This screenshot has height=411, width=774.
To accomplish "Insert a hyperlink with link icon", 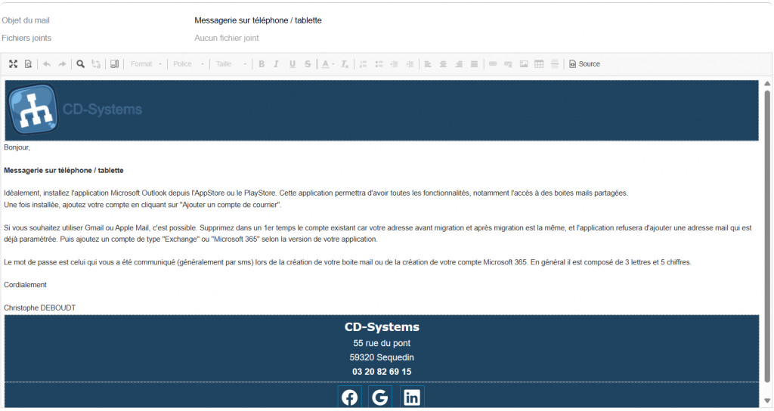I will [x=493, y=64].
